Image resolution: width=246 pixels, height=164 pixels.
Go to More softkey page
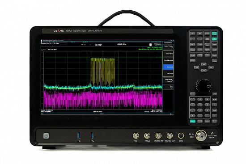168,87
